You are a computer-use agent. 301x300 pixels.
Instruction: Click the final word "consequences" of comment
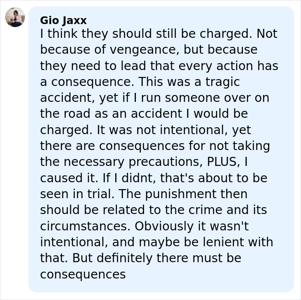(83, 274)
